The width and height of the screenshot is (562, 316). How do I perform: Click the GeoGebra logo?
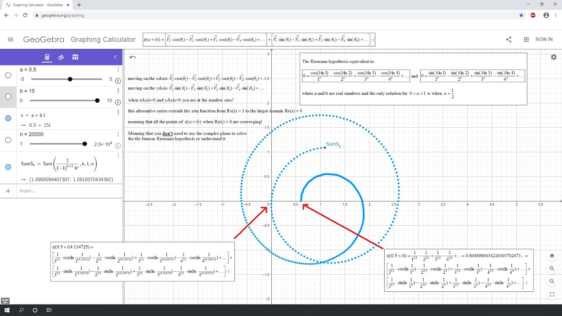click(43, 39)
